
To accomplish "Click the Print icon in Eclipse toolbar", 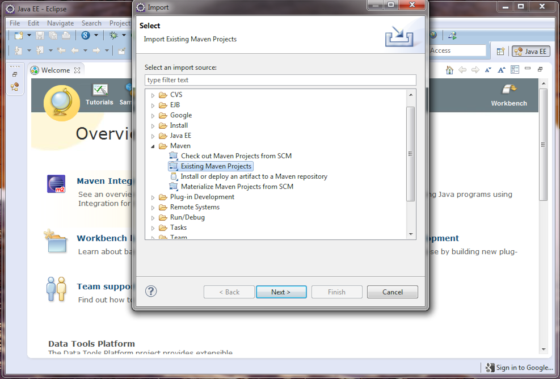I will click(66, 35).
